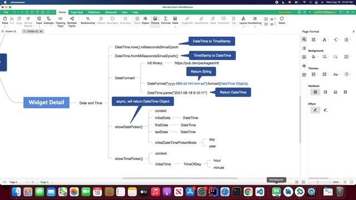Open the topic structure dropdown in Page Format

point(325,39)
